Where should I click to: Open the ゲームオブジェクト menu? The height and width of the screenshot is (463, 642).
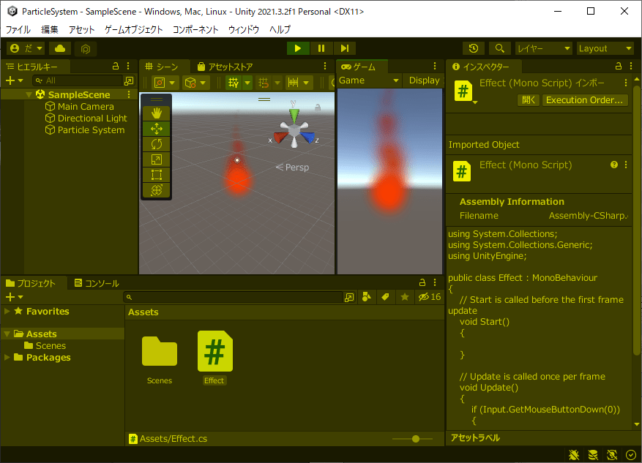[x=134, y=30]
